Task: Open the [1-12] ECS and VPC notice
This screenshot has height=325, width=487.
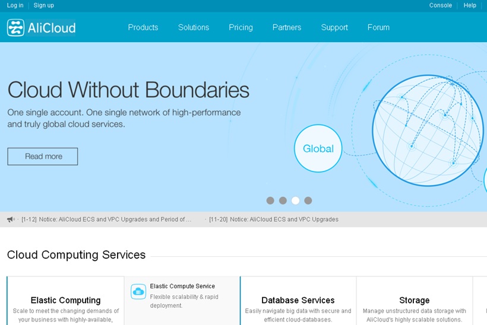Action: point(106,219)
